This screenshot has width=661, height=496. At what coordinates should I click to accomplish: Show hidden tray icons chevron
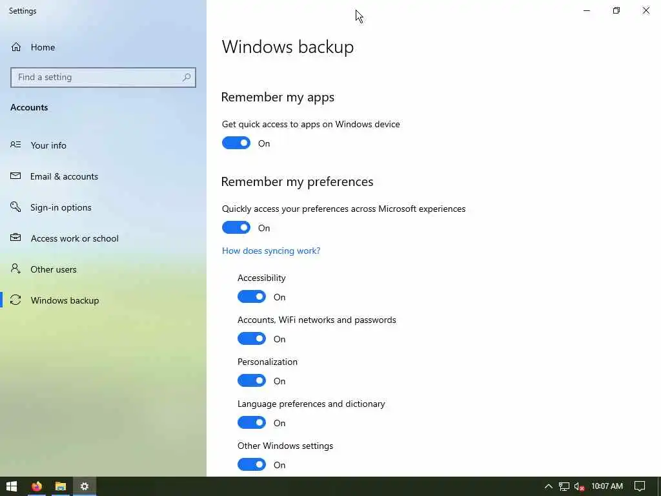[549, 486]
